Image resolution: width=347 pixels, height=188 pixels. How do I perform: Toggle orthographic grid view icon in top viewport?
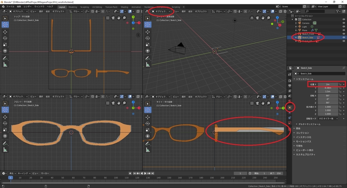pos(108,18)
